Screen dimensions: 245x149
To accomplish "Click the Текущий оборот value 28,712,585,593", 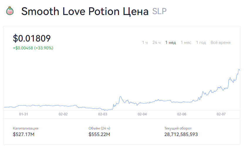I will pos(181,135).
